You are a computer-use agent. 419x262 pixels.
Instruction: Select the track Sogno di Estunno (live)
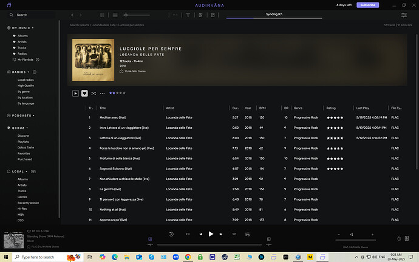(x=116, y=168)
